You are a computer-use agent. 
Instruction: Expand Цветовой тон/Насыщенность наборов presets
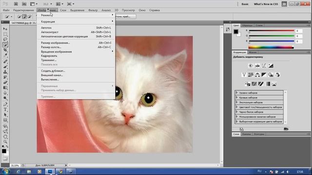click(236, 107)
